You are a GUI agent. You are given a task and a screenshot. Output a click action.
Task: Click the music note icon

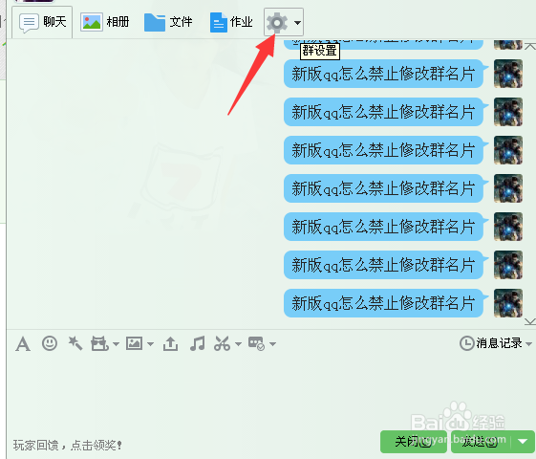197,343
